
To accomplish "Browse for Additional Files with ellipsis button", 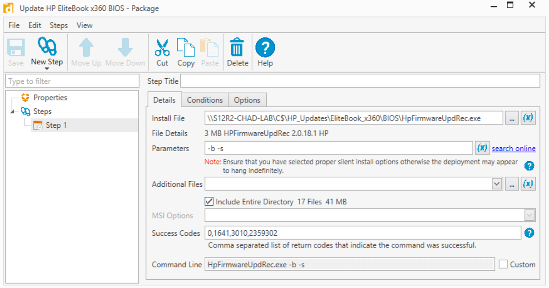I will 512,184.
